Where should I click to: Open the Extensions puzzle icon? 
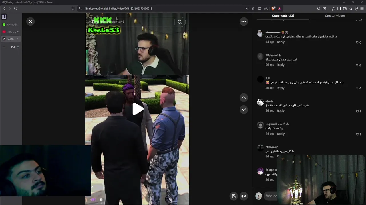pyautogui.click(x=319, y=9)
